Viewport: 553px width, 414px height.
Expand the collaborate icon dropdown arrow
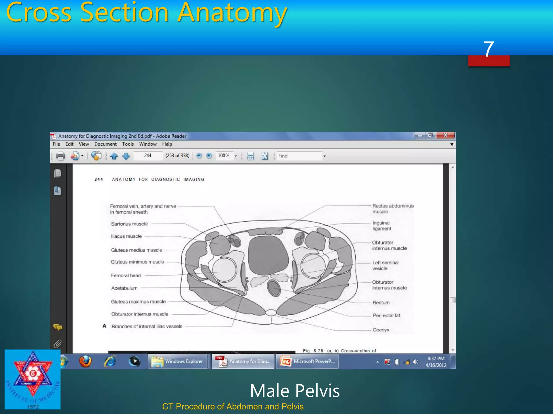point(82,156)
